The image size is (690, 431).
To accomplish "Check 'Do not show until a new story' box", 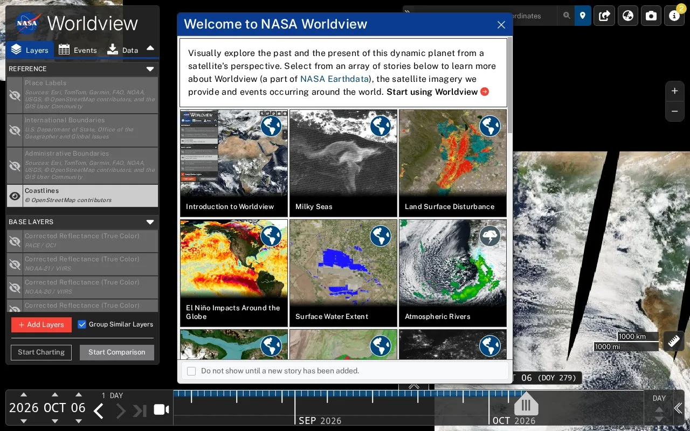I will coord(191,371).
